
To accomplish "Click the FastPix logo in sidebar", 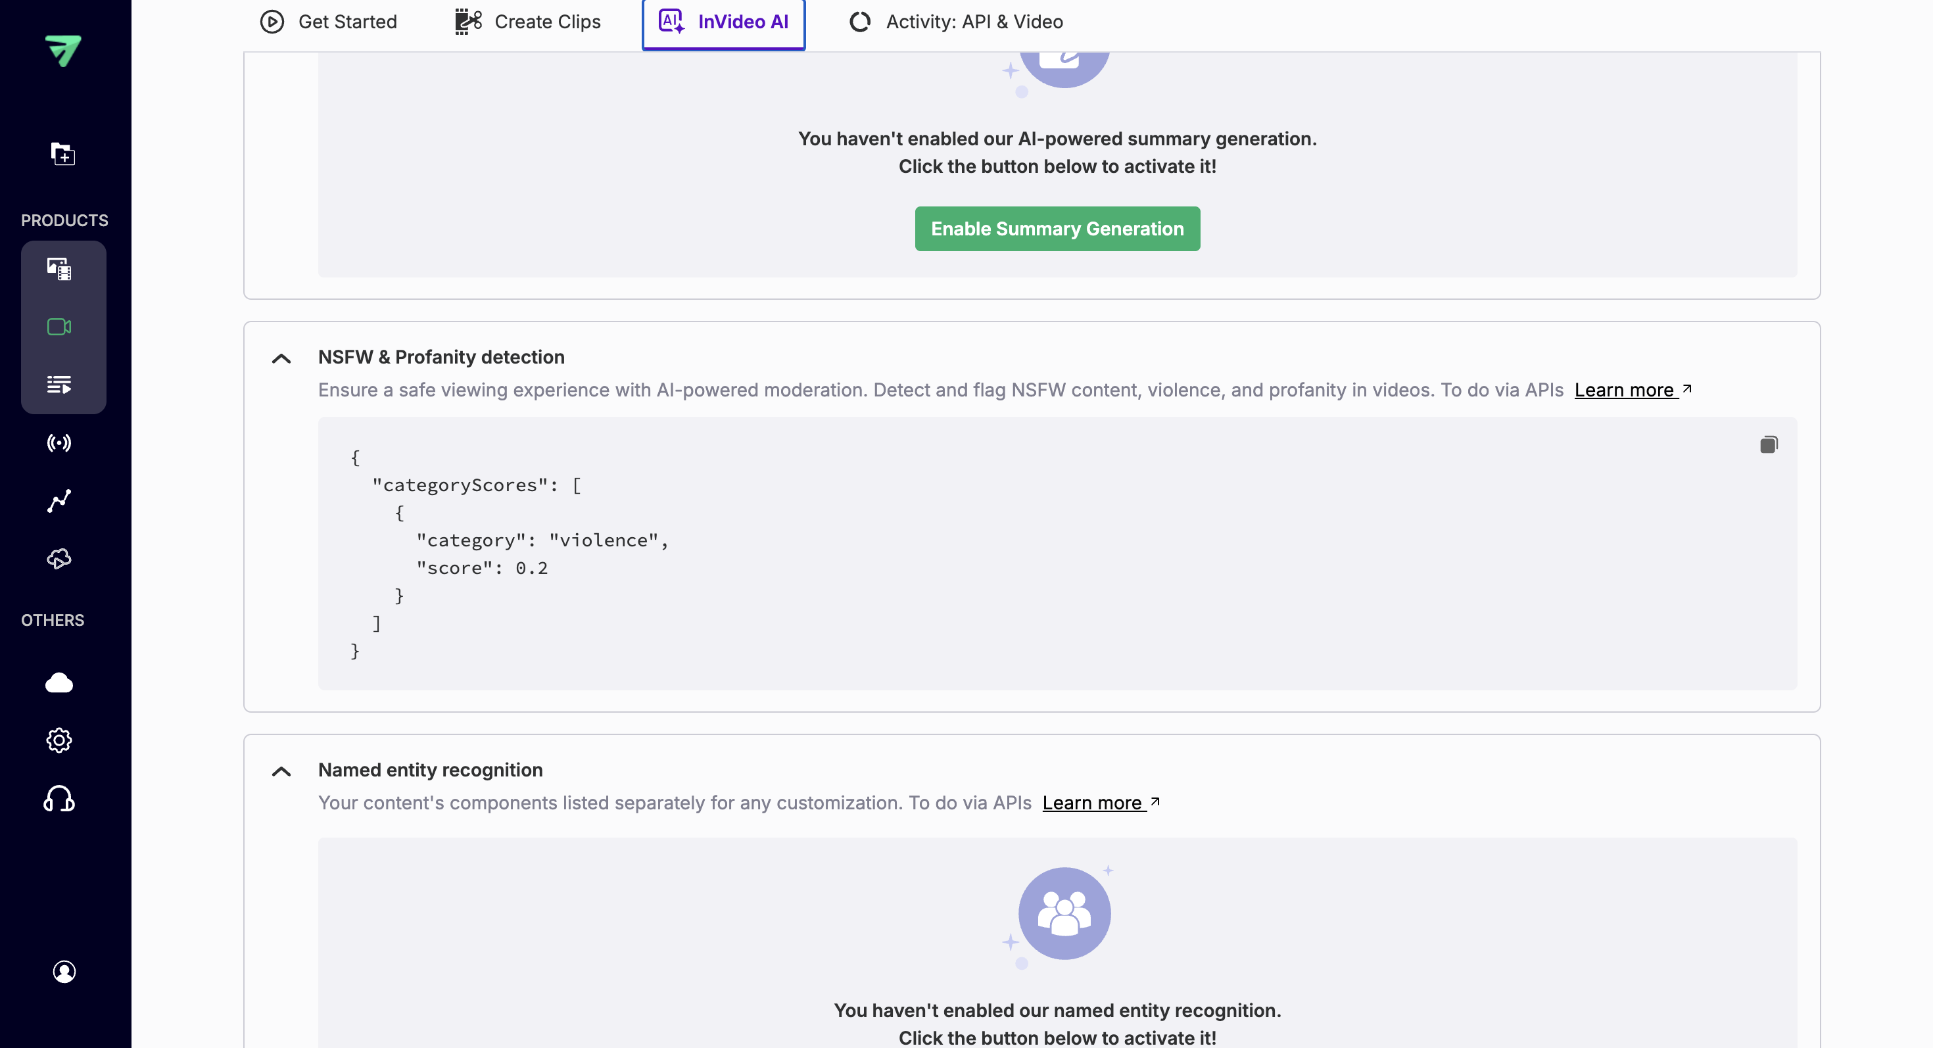I will (63, 50).
